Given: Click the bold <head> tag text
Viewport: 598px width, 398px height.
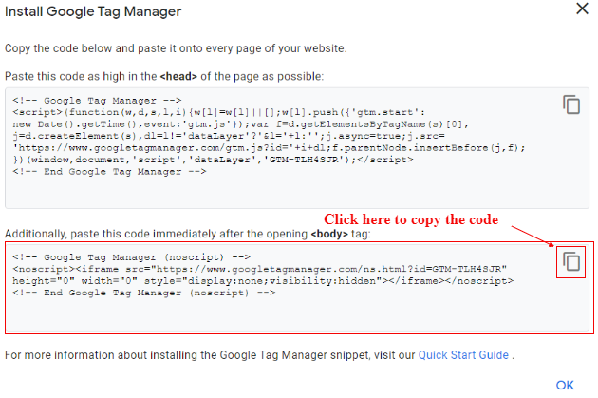Looking at the screenshot, I should (x=178, y=76).
